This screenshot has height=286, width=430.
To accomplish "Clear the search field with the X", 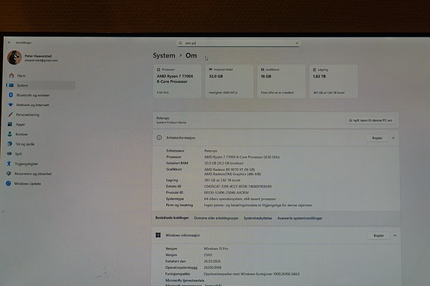I will [x=297, y=43].
